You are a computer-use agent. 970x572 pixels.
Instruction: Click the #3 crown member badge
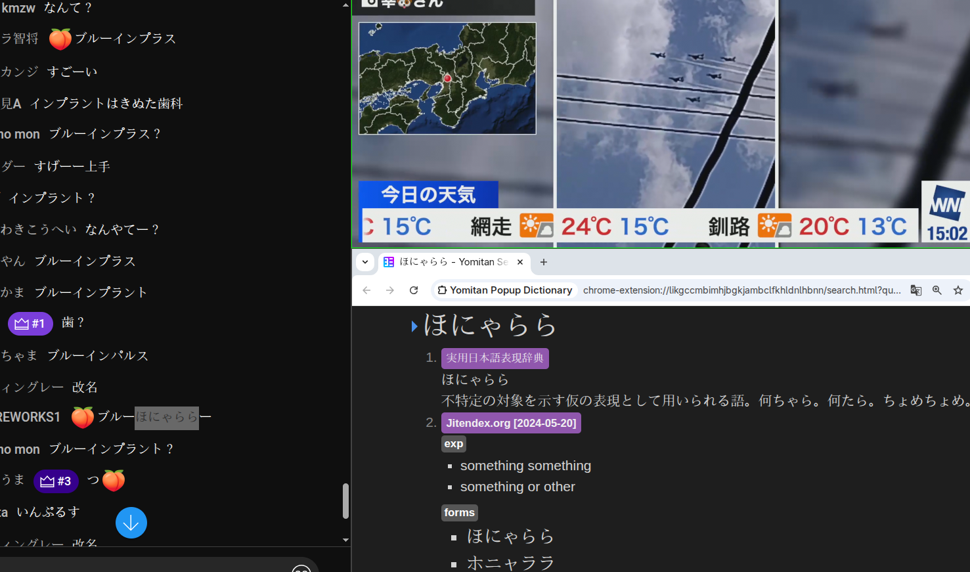click(x=56, y=481)
